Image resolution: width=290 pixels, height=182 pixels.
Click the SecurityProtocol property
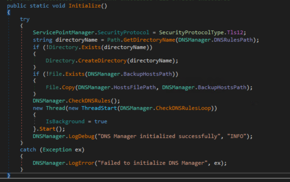[x=123, y=33]
